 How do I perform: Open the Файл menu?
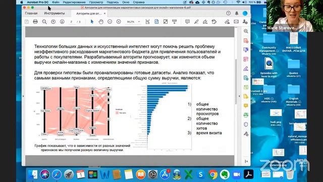coord(56,2)
